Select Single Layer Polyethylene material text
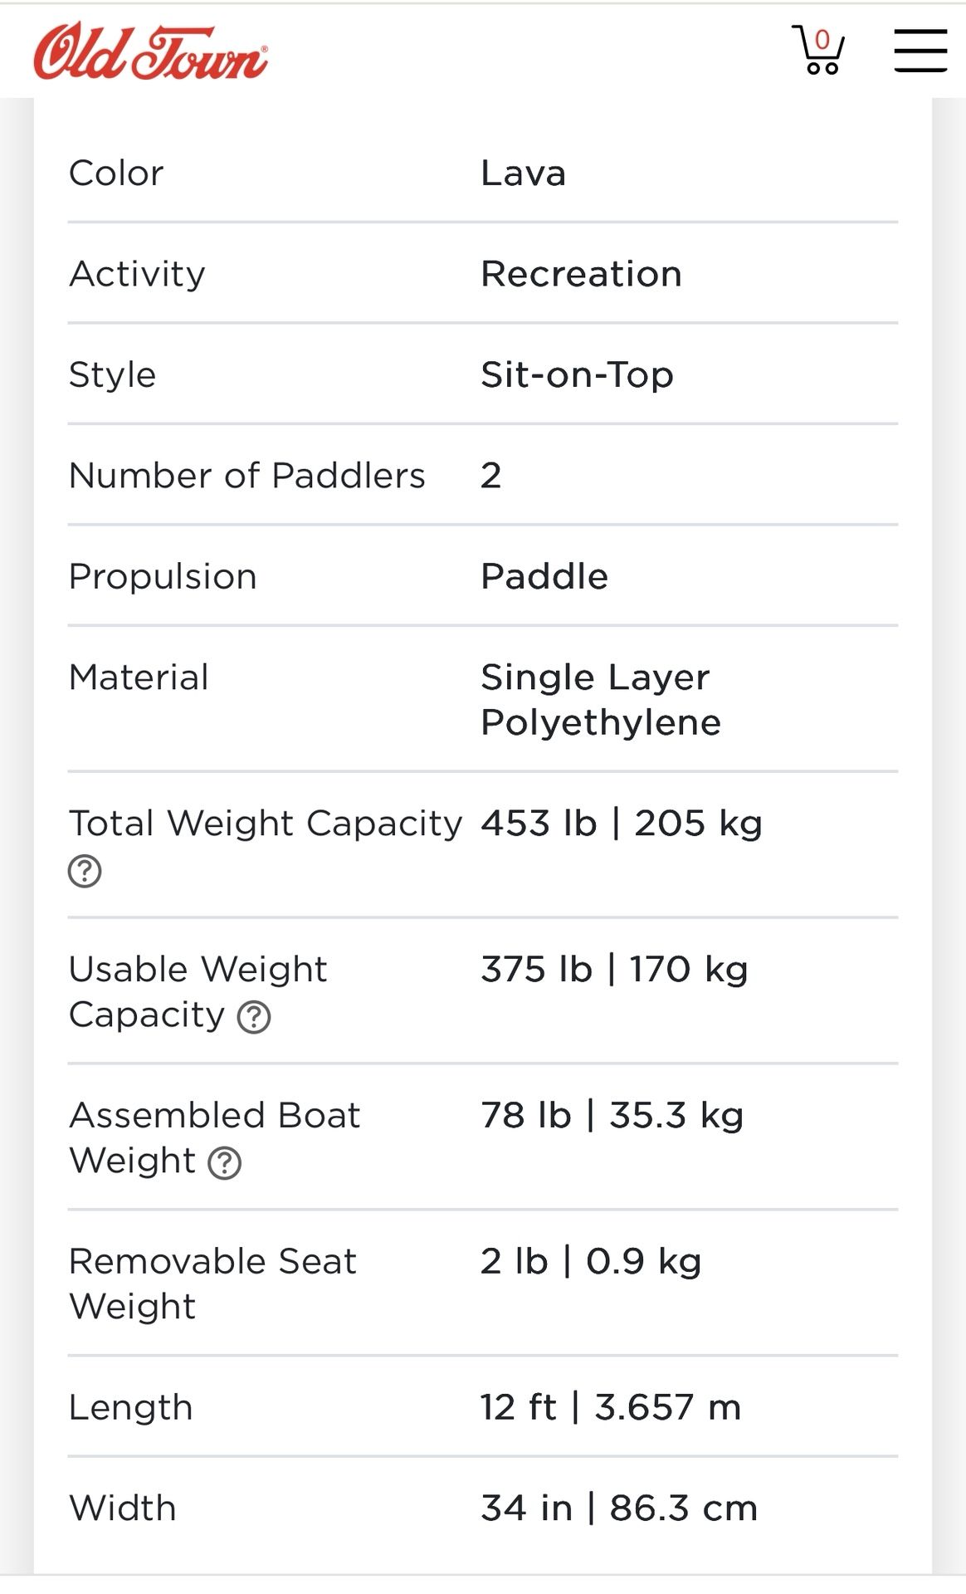This screenshot has height=1594, width=966. [601, 700]
